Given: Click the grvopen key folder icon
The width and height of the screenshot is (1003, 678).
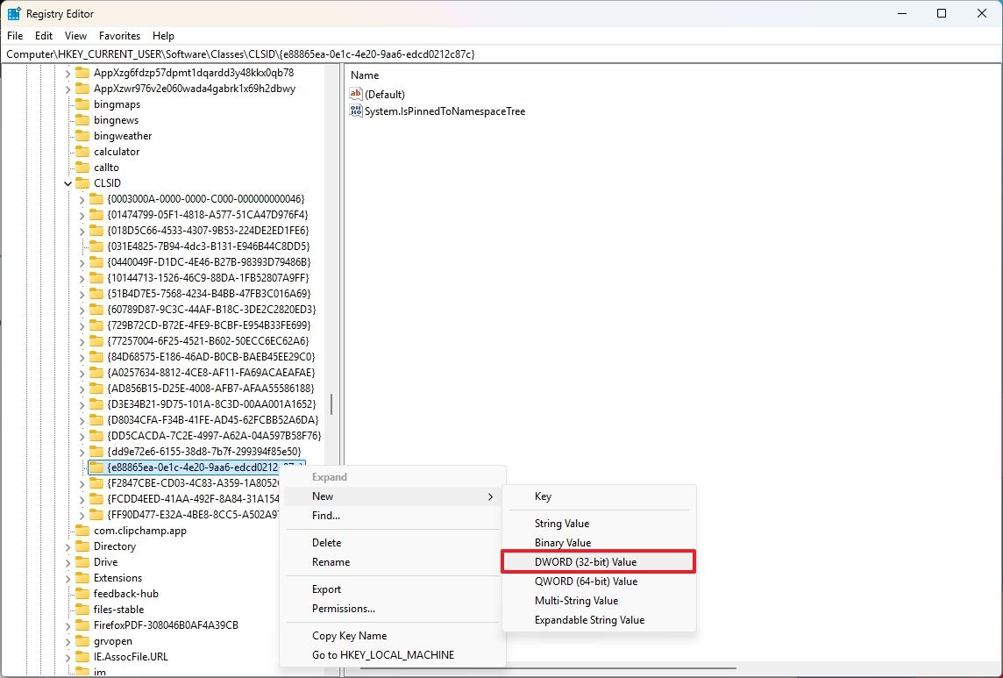Looking at the screenshot, I should (x=84, y=640).
